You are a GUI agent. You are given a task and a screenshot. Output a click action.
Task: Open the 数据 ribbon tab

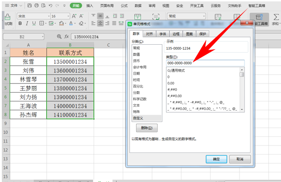[138, 6]
